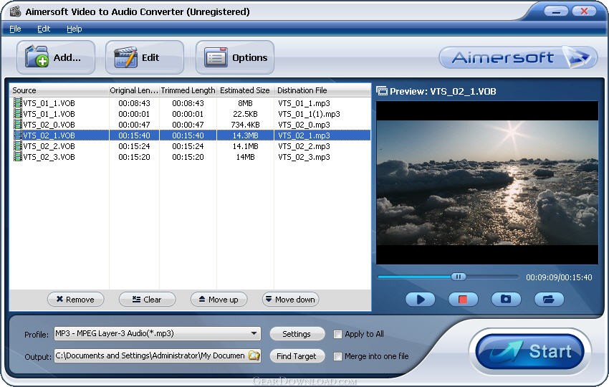Image resolution: width=609 pixels, height=387 pixels.
Task: Close the converter window
Action: pos(584,11)
